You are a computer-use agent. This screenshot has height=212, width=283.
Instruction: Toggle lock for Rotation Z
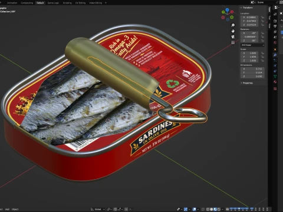click(262, 41)
